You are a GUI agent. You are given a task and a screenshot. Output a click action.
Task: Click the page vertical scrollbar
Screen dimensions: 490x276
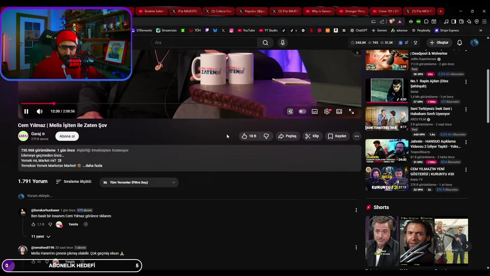(x=488, y=96)
